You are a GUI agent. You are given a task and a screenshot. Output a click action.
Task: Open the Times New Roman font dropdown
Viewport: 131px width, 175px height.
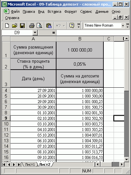pos(123,26)
